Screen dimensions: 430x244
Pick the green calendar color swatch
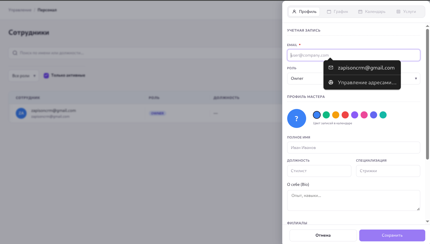pyautogui.click(x=326, y=115)
